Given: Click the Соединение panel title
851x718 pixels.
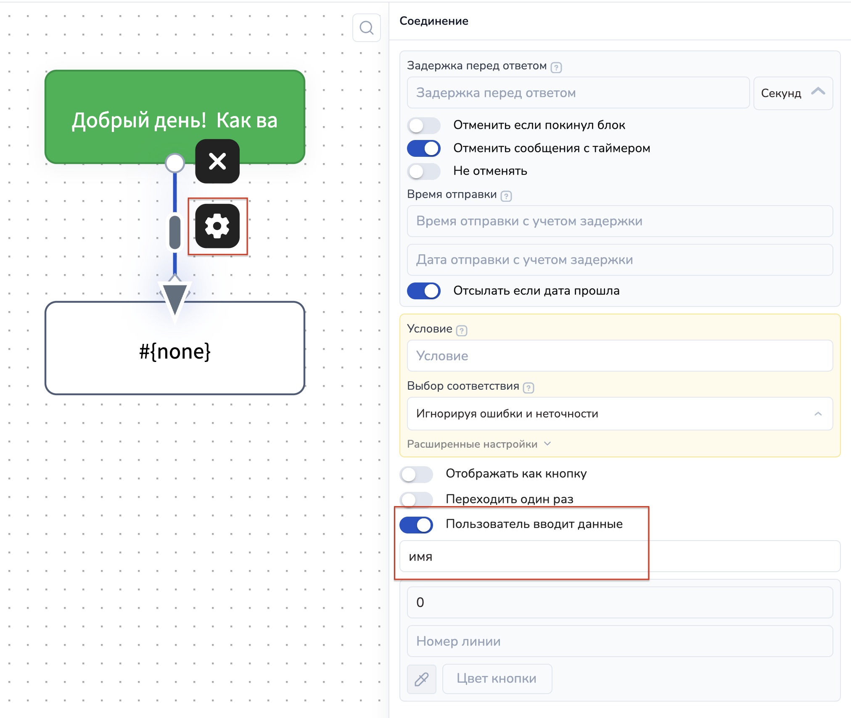Looking at the screenshot, I should [x=434, y=21].
